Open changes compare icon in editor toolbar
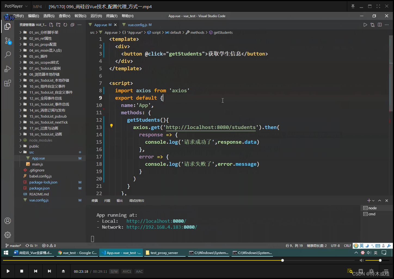This screenshot has height=279, width=394. (373, 25)
